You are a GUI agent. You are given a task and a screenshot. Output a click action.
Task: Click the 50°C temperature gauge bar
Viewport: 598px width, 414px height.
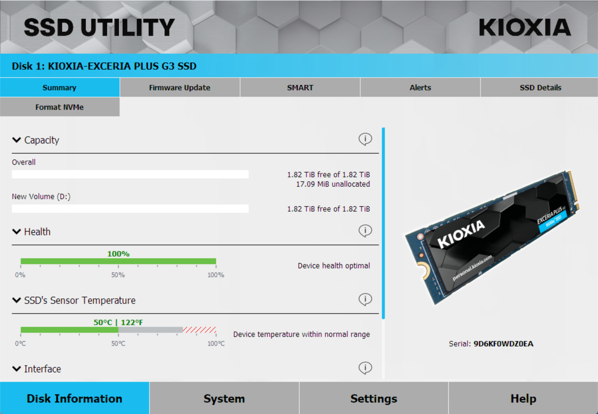pos(118,330)
